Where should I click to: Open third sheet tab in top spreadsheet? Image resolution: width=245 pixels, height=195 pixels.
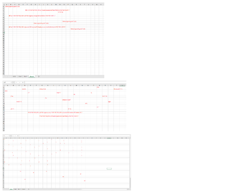[x=25, y=76]
